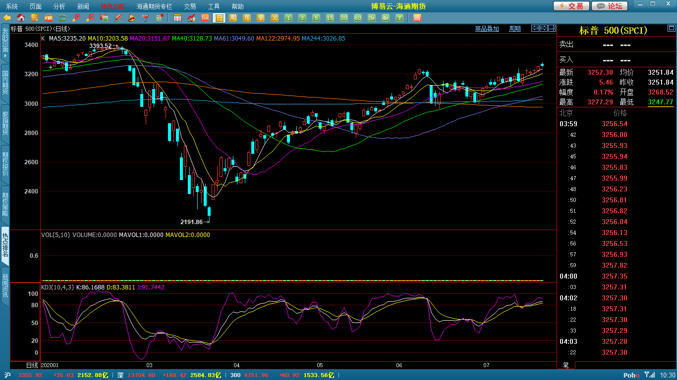Select the 日 daily period button
This screenshot has height=380, width=677.
[219, 18]
